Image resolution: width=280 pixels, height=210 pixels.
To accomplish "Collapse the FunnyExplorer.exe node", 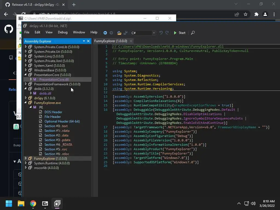I will tap(25, 103).
